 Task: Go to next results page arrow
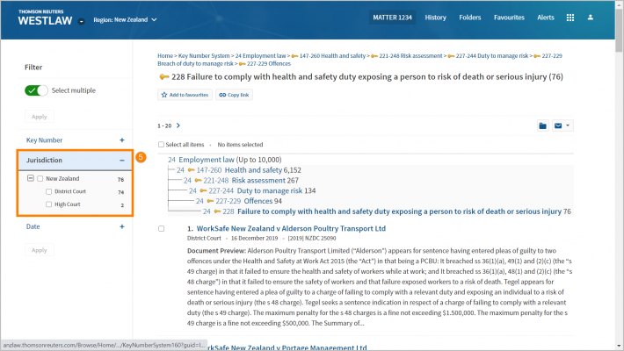pyautogui.click(x=178, y=125)
